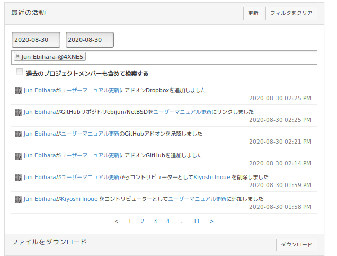Go to next page with > arrow
Screen dimensions: 337x256
[211, 221]
